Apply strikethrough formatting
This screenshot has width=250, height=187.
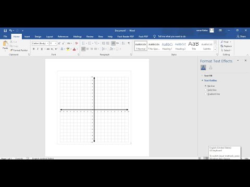[x=48, y=49]
